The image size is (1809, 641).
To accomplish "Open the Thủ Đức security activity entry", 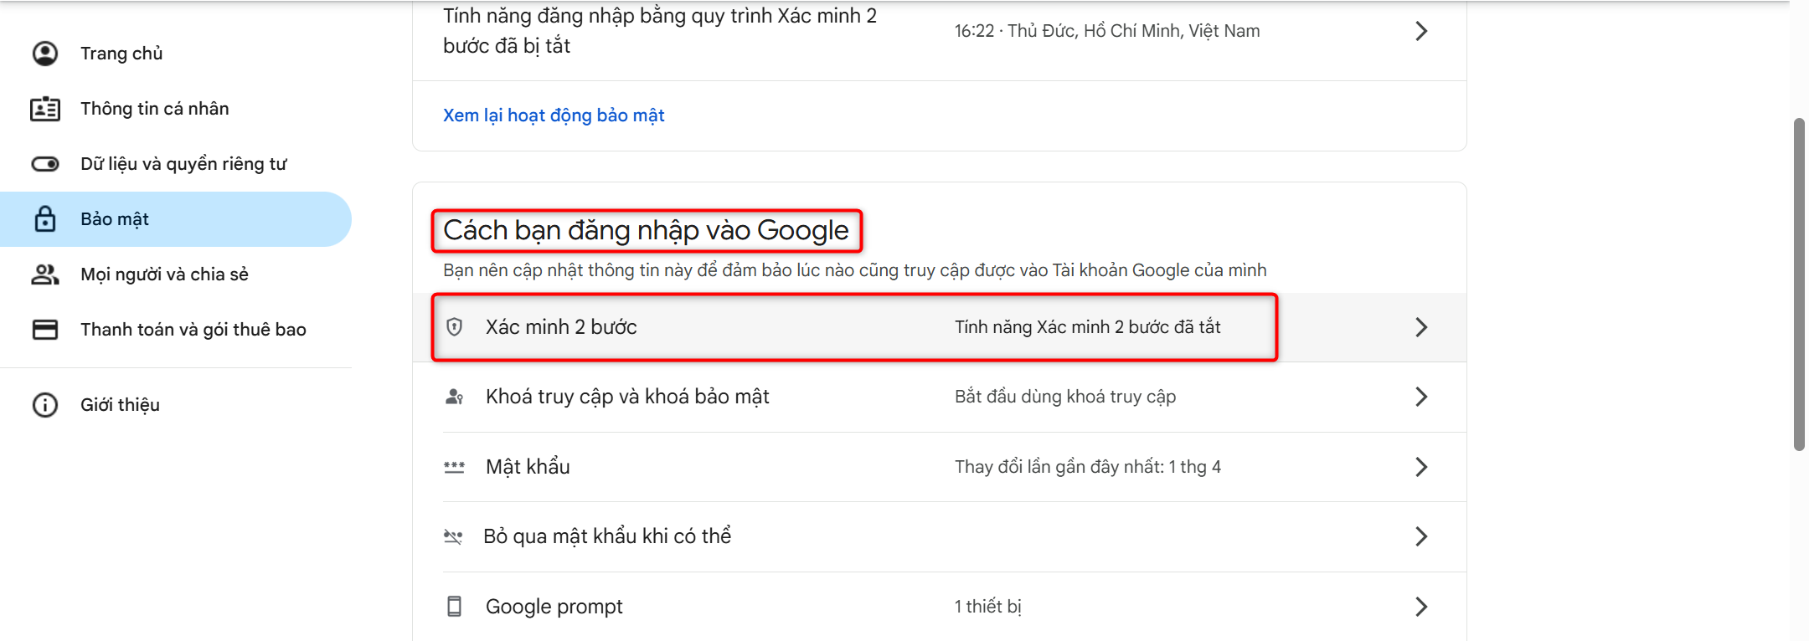I will 1106,32.
